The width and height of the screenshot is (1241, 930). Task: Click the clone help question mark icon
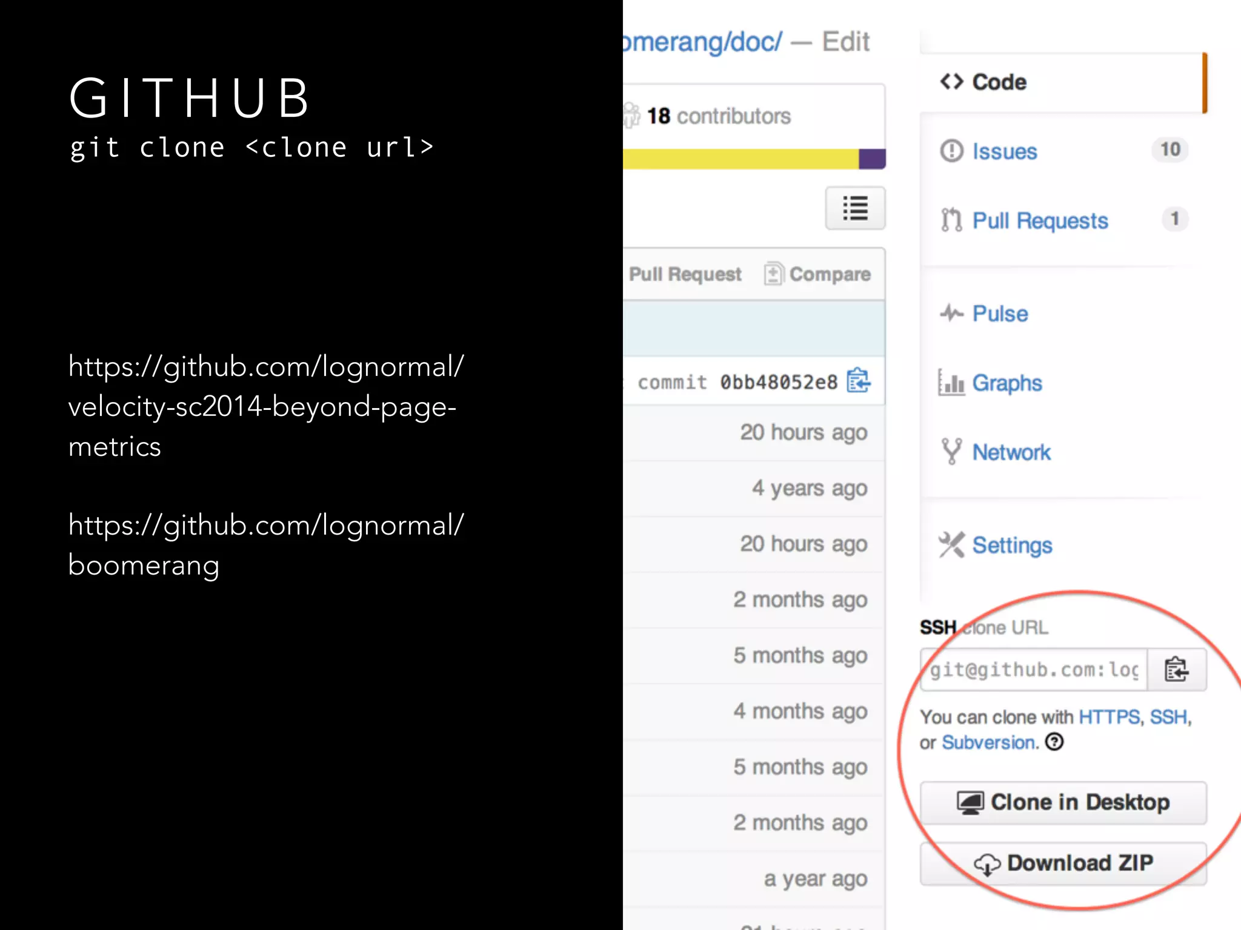[x=1054, y=742]
